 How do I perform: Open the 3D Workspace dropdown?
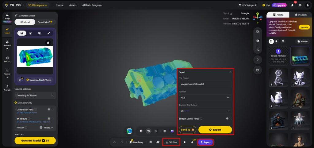(x=37, y=5)
